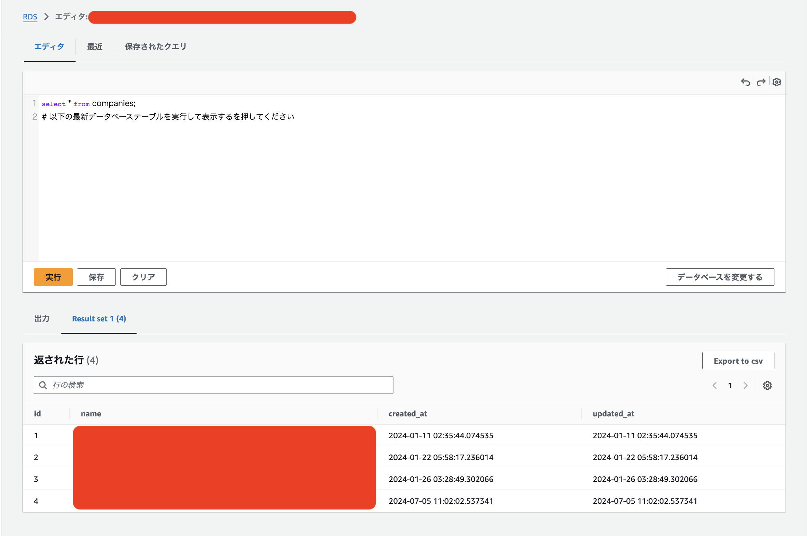Select the Result set 1 (4) tab
This screenshot has height=536, width=807.
(x=99, y=319)
